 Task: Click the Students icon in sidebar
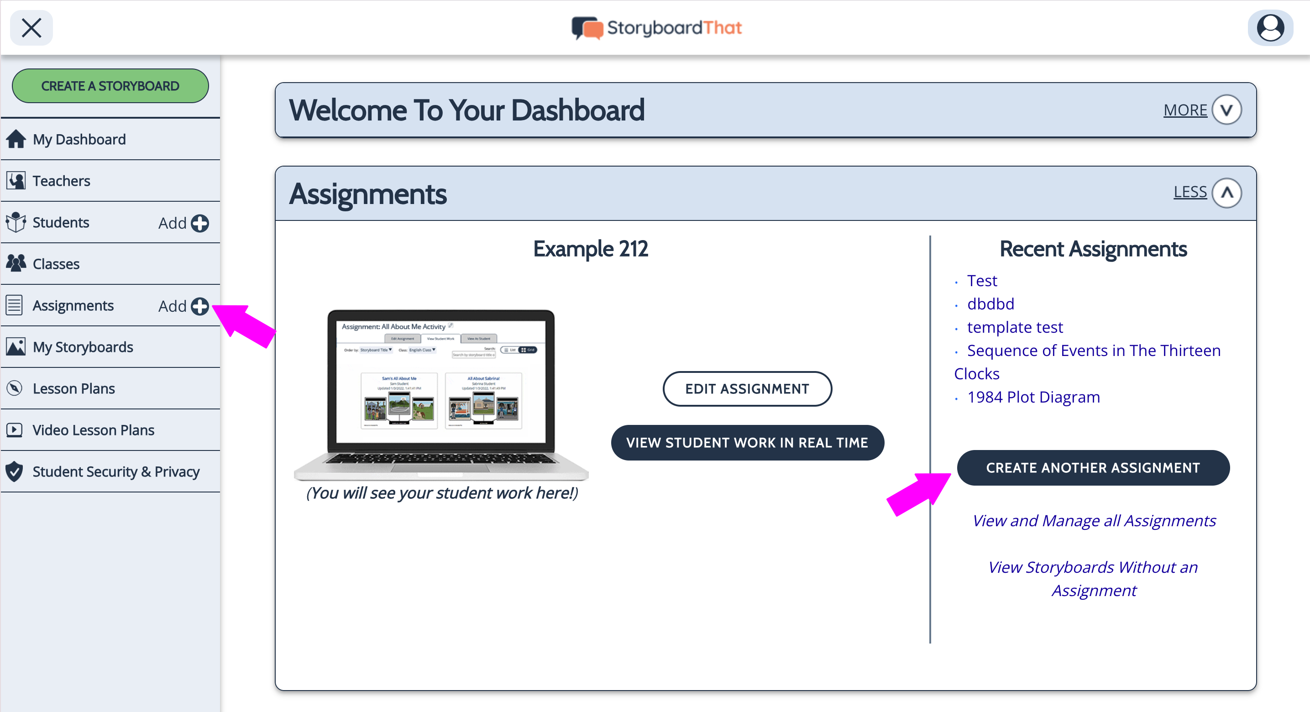tap(16, 222)
